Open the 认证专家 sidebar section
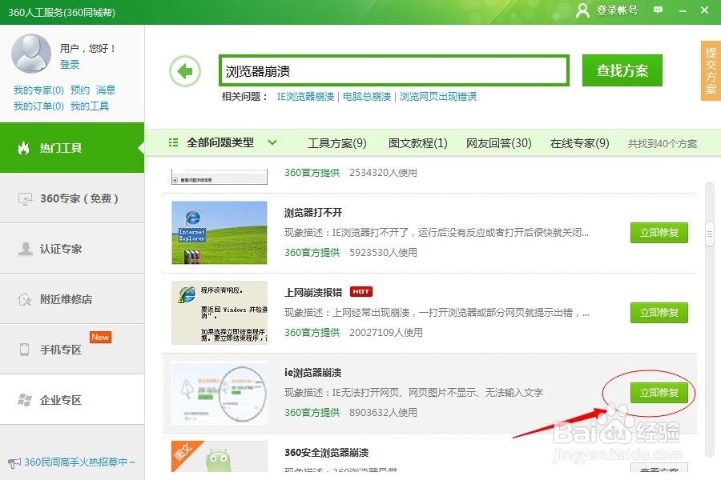 click(72, 249)
